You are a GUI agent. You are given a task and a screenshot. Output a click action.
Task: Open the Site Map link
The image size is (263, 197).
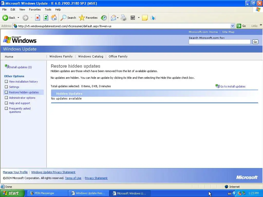point(228,32)
